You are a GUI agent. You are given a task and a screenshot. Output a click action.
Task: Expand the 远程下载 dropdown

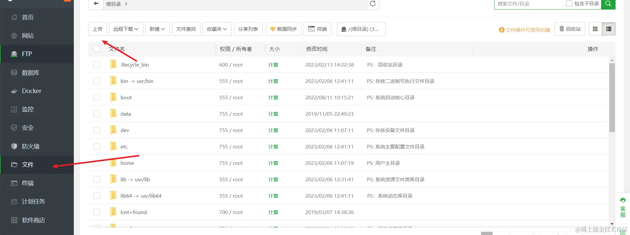point(126,29)
